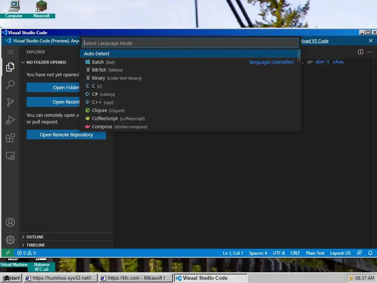Viewport: 377px width, 283px height.
Task: Click the language list scrollbar
Action: click(x=299, y=56)
